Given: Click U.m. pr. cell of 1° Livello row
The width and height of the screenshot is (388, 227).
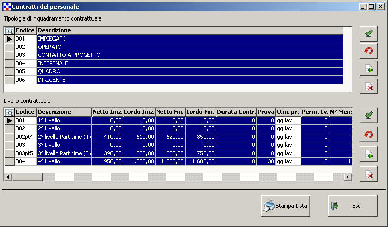Looking at the screenshot, I should (288, 120).
